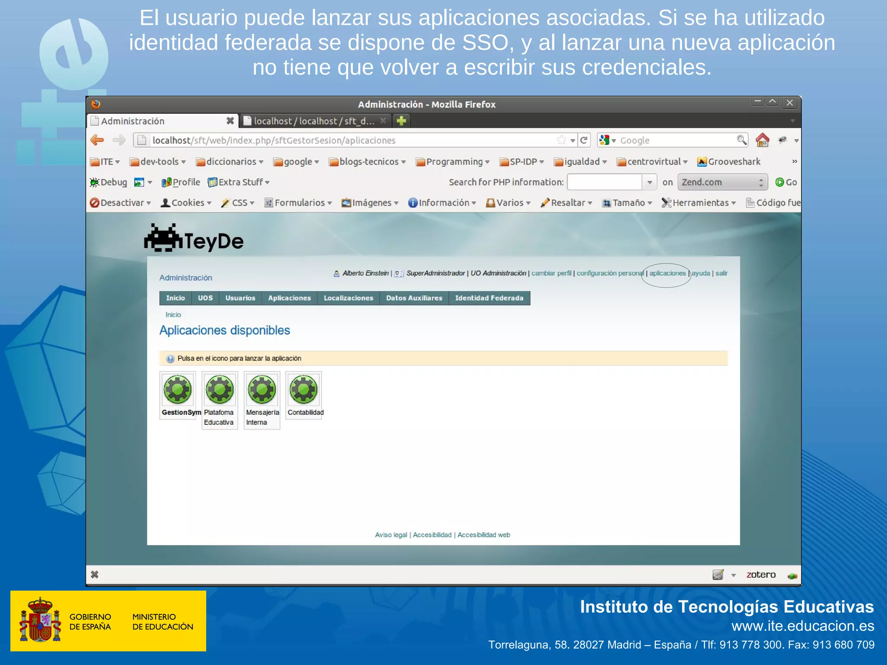Launch the Plataforma Educativa application icon
Viewport: 887px width, 665px height.
[x=220, y=389]
